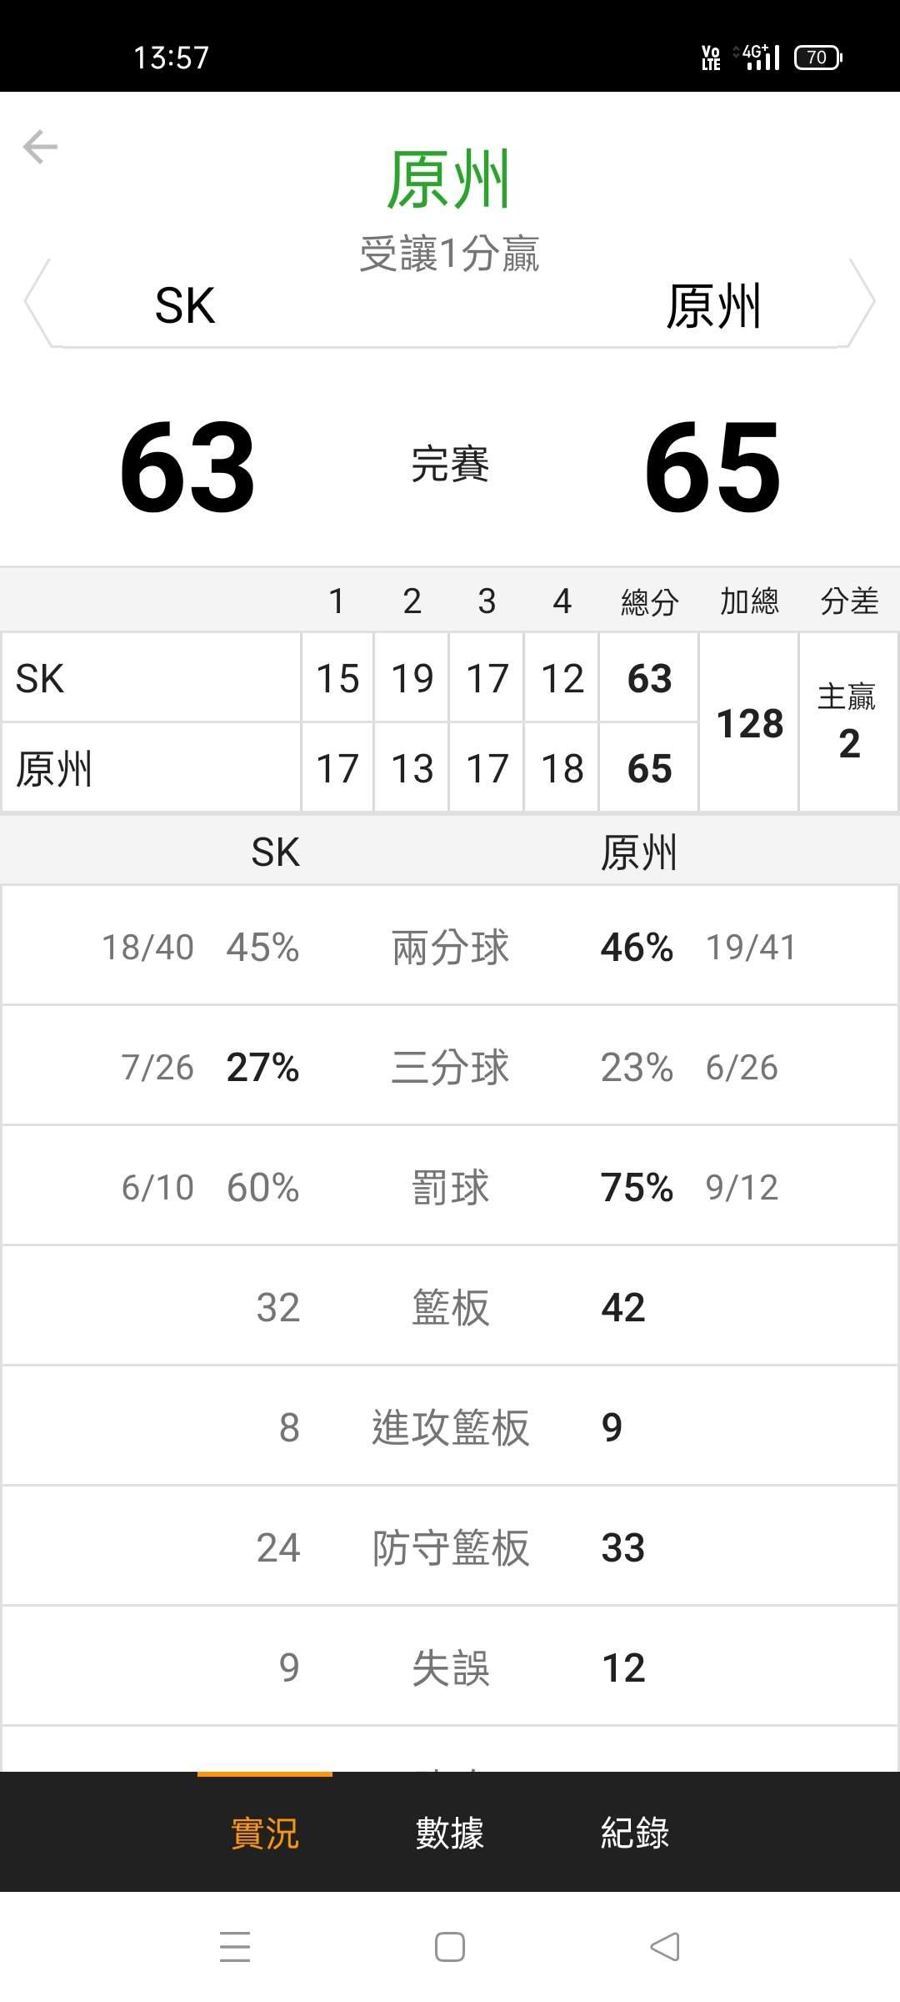The image size is (900, 2002).
Task: Tap SK team name in header
Action: (185, 305)
